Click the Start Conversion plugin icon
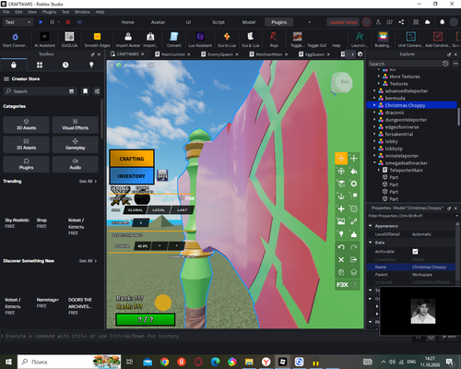The width and height of the screenshot is (461, 369). 15,40
